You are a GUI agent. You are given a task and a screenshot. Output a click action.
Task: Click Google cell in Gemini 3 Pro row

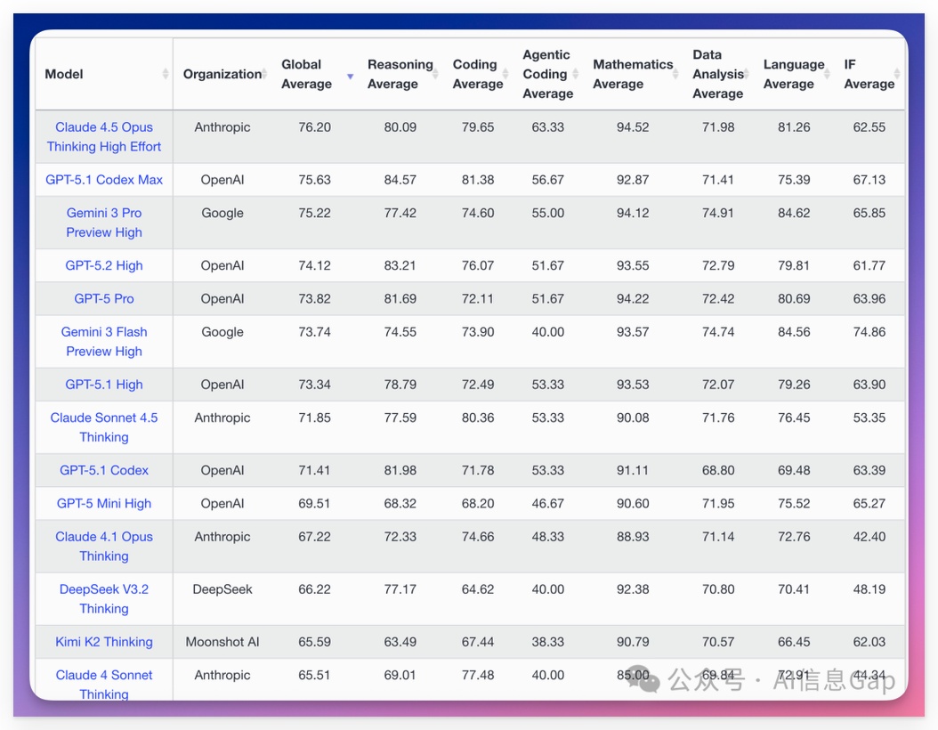222,213
